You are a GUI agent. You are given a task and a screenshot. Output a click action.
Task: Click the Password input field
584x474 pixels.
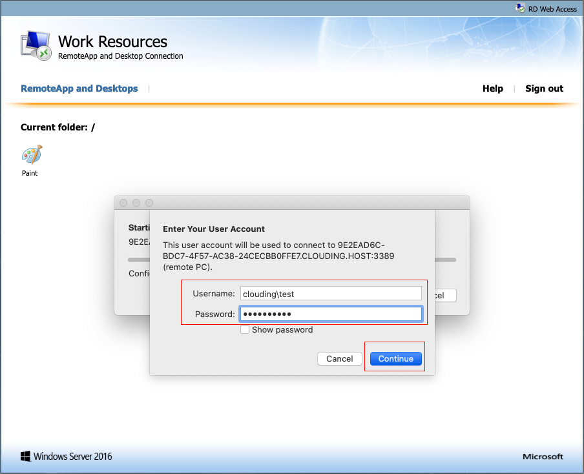pyautogui.click(x=331, y=314)
